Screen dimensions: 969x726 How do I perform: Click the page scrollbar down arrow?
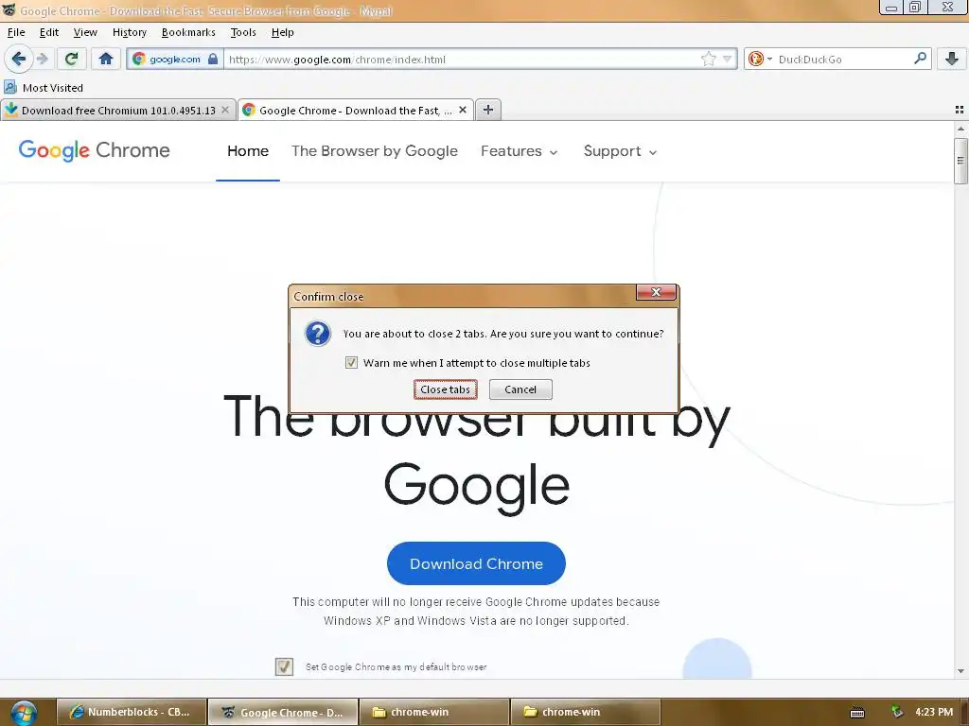960,671
